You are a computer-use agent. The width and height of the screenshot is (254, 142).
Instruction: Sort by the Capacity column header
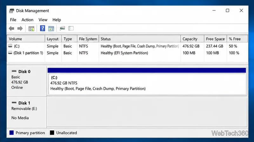[x=192, y=39]
